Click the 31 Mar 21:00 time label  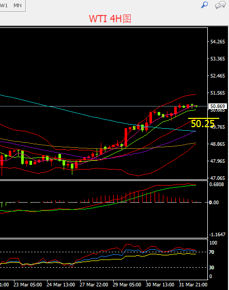[x=193, y=285]
